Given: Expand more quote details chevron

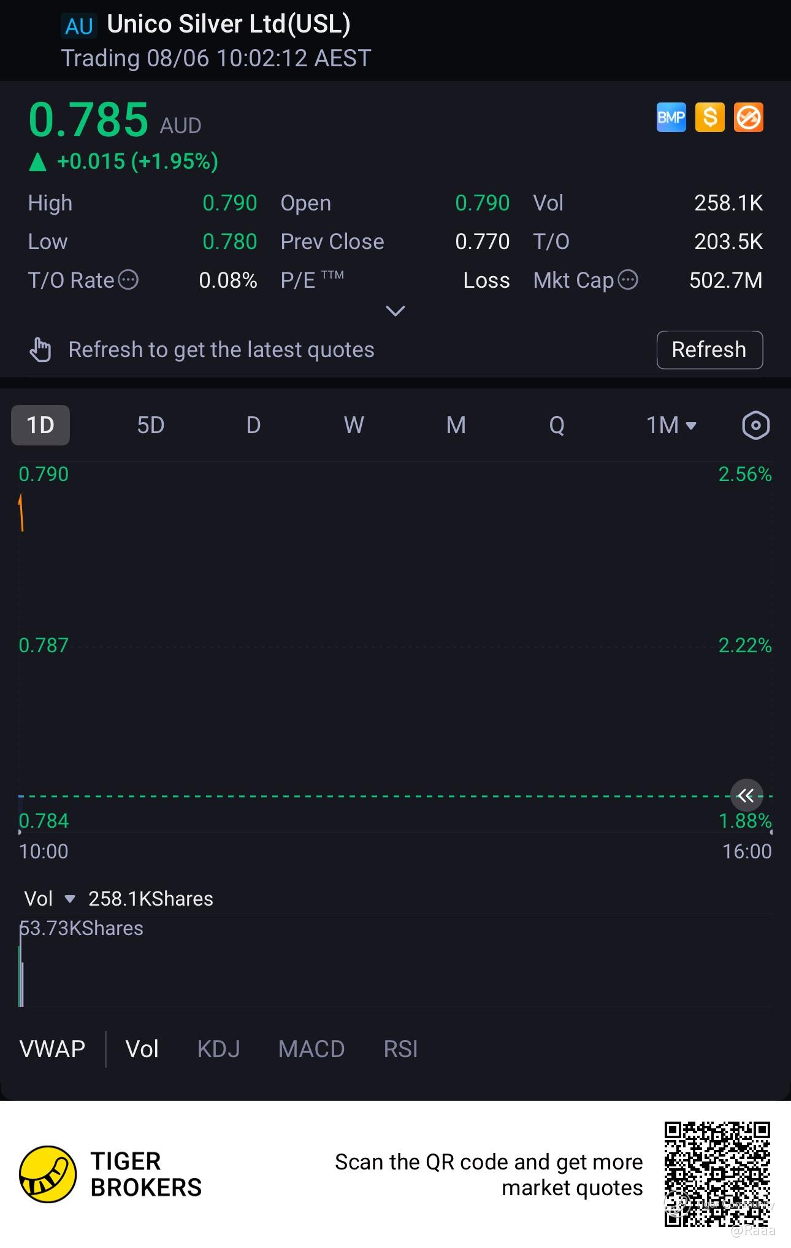Looking at the screenshot, I should (395, 311).
